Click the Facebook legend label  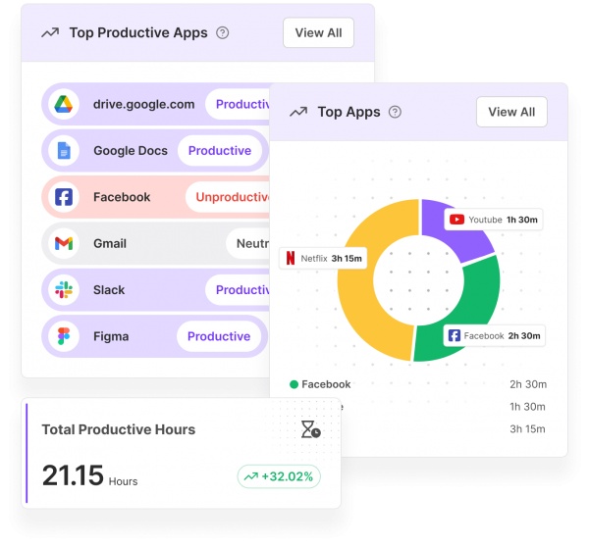[326, 384]
